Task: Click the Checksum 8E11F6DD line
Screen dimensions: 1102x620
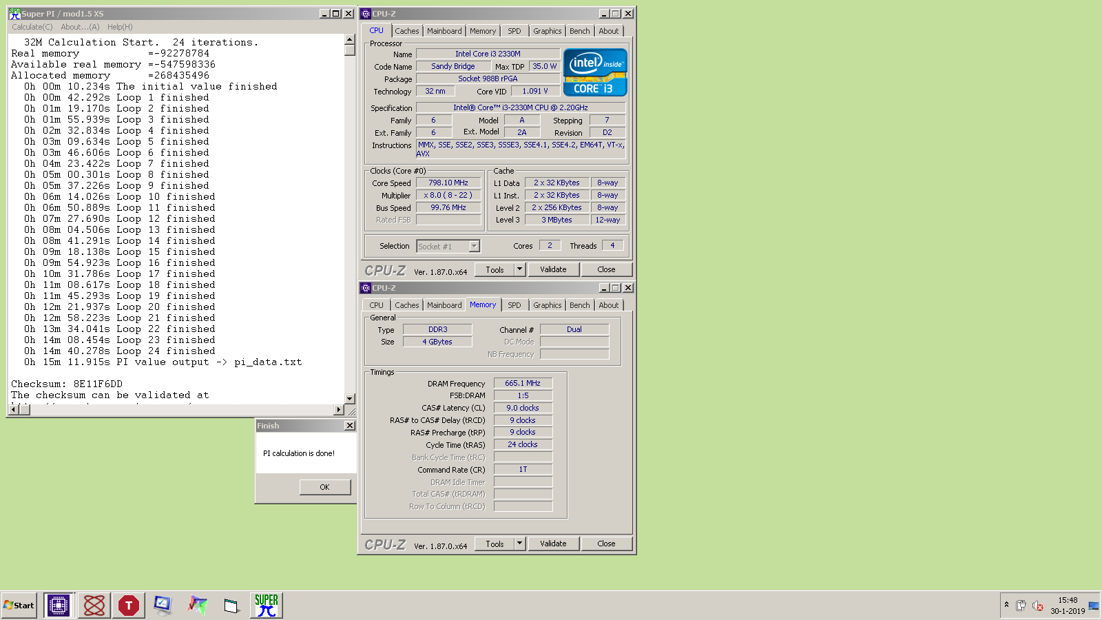Action: coord(67,384)
